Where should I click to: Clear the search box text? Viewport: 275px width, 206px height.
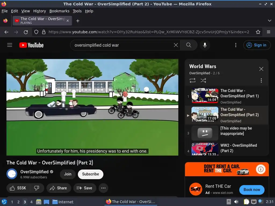coord(176,45)
